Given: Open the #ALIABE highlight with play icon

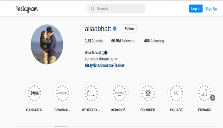Looking at the screenshot, I should pyautogui.click(x=176, y=93).
